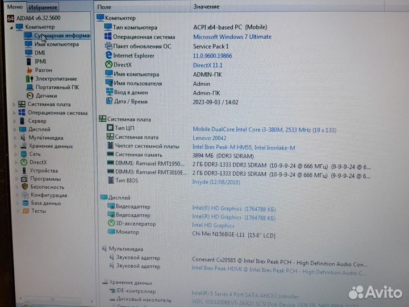The width and height of the screenshot is (409, 307).
Task: Click the Системная плата tree icon
Action: point(22,104)
